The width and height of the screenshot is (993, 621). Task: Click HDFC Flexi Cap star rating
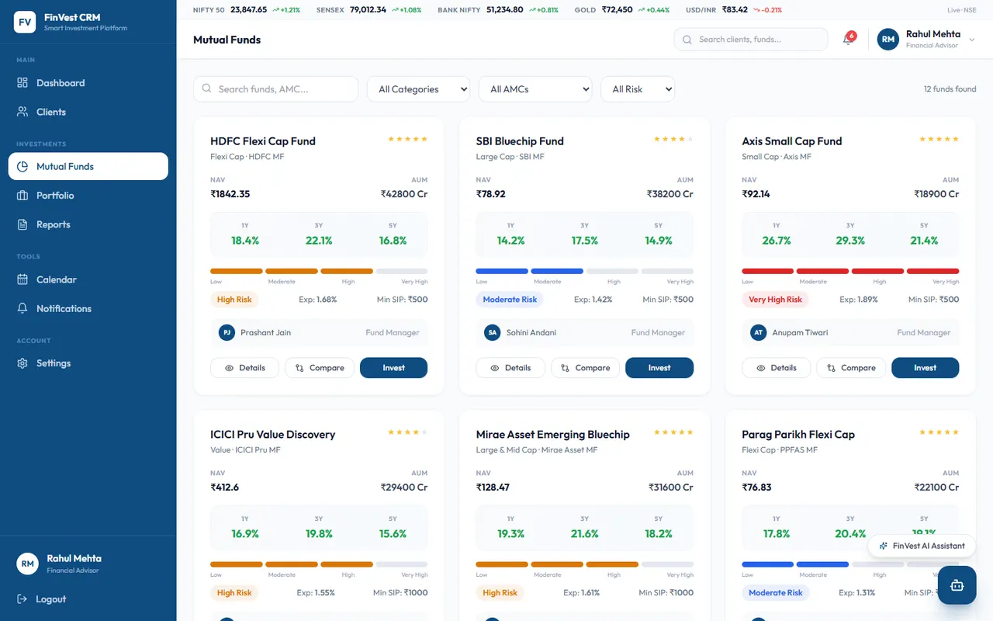(408, 139)
